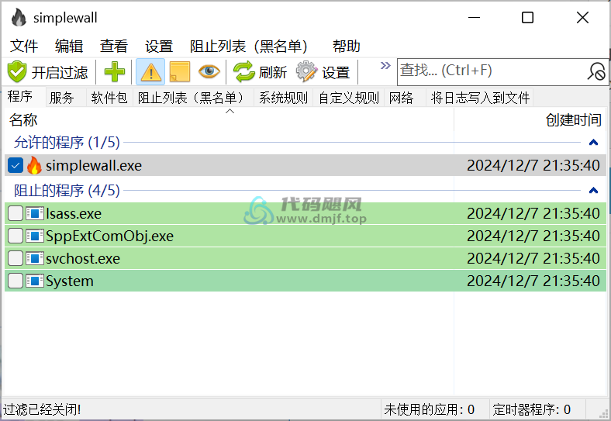Uncheck the simplewall.exe checkbox
This screenshot has height=421, width=611.
[16, 165]
